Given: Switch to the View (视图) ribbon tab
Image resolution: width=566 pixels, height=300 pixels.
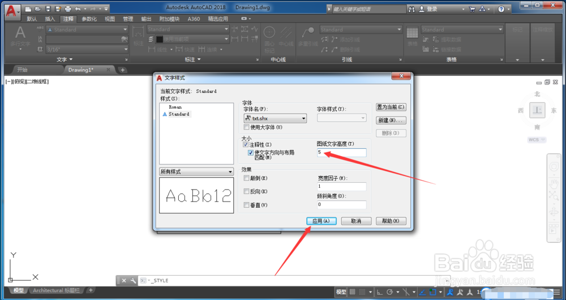Looking at the screenshot, I should click(x=110, y=19).
